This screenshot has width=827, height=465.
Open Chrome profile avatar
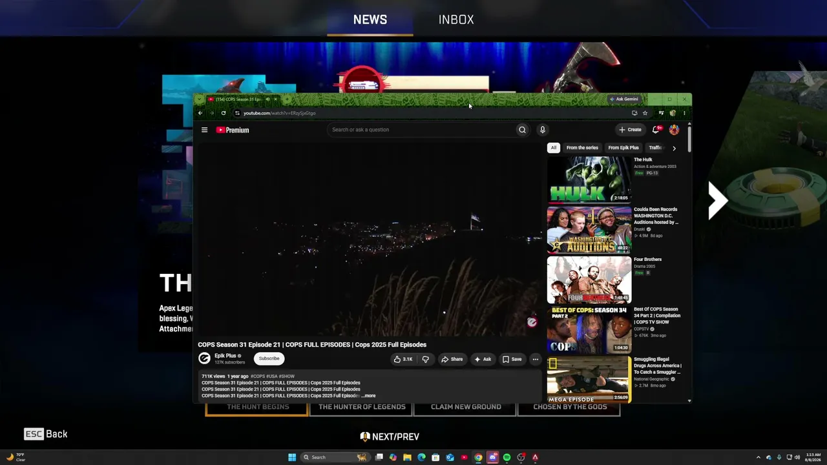(673, 113)
